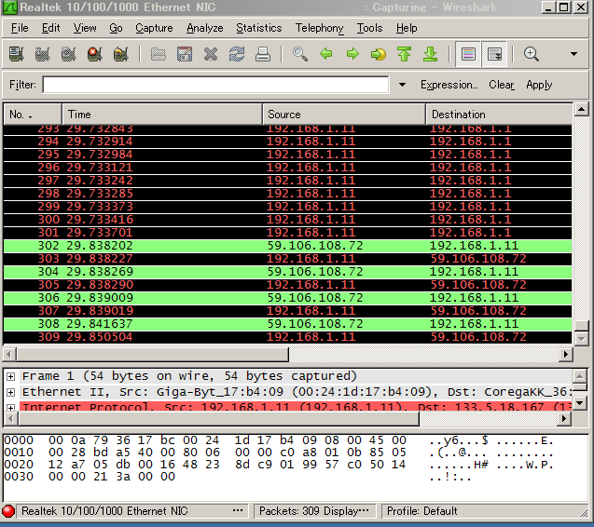Focus the Filter text field
Screen dimensions: 594x527
tap(215, 85)
